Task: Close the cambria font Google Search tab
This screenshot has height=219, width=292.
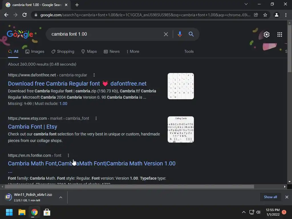Action: tap(66, 5)
